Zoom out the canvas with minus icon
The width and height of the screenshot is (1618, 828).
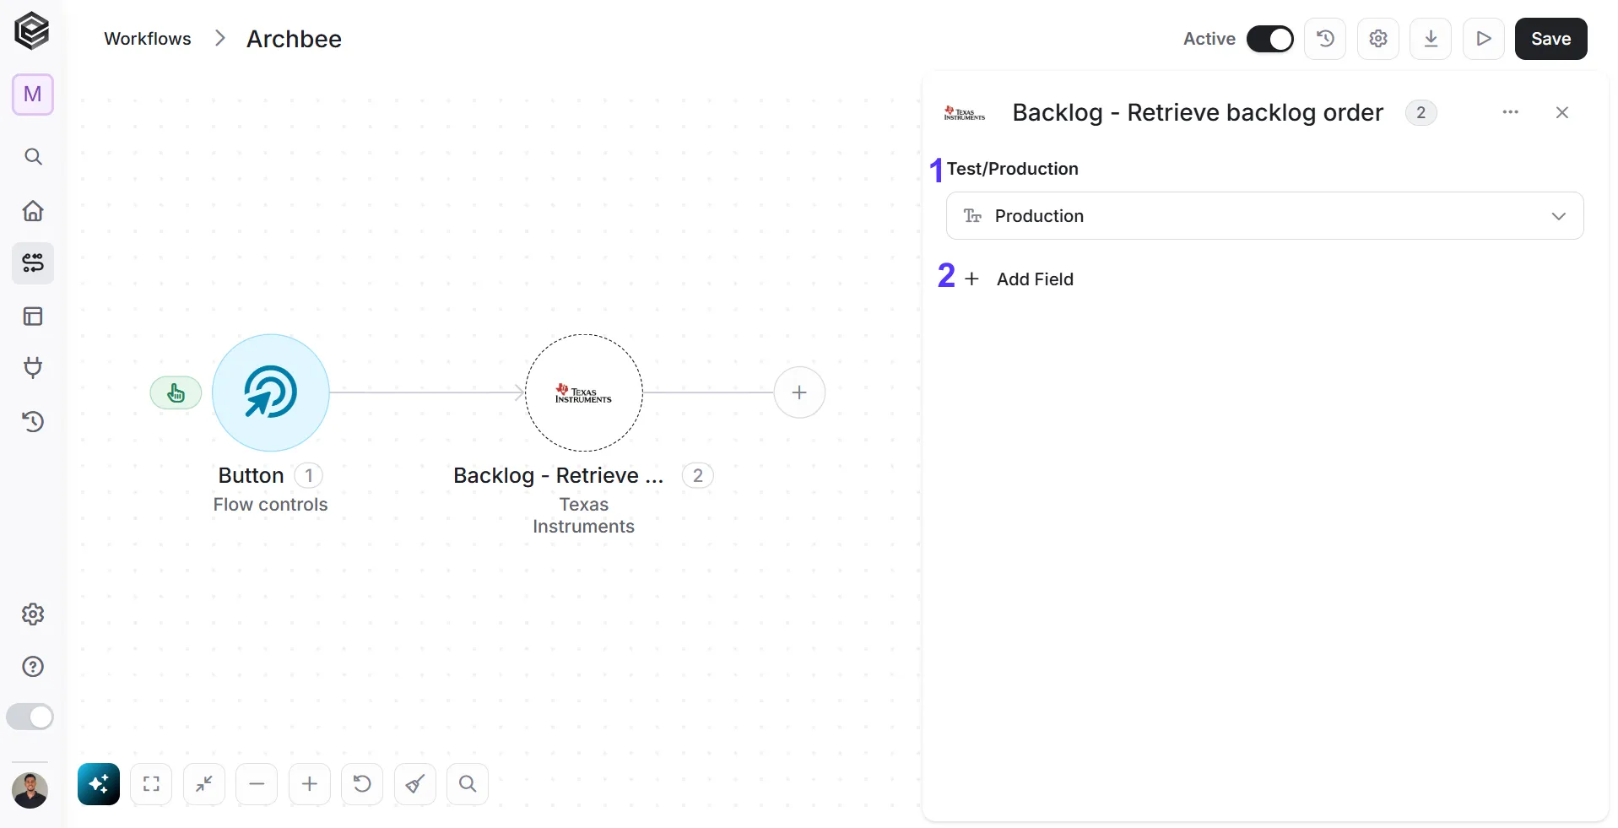[257, 784]
